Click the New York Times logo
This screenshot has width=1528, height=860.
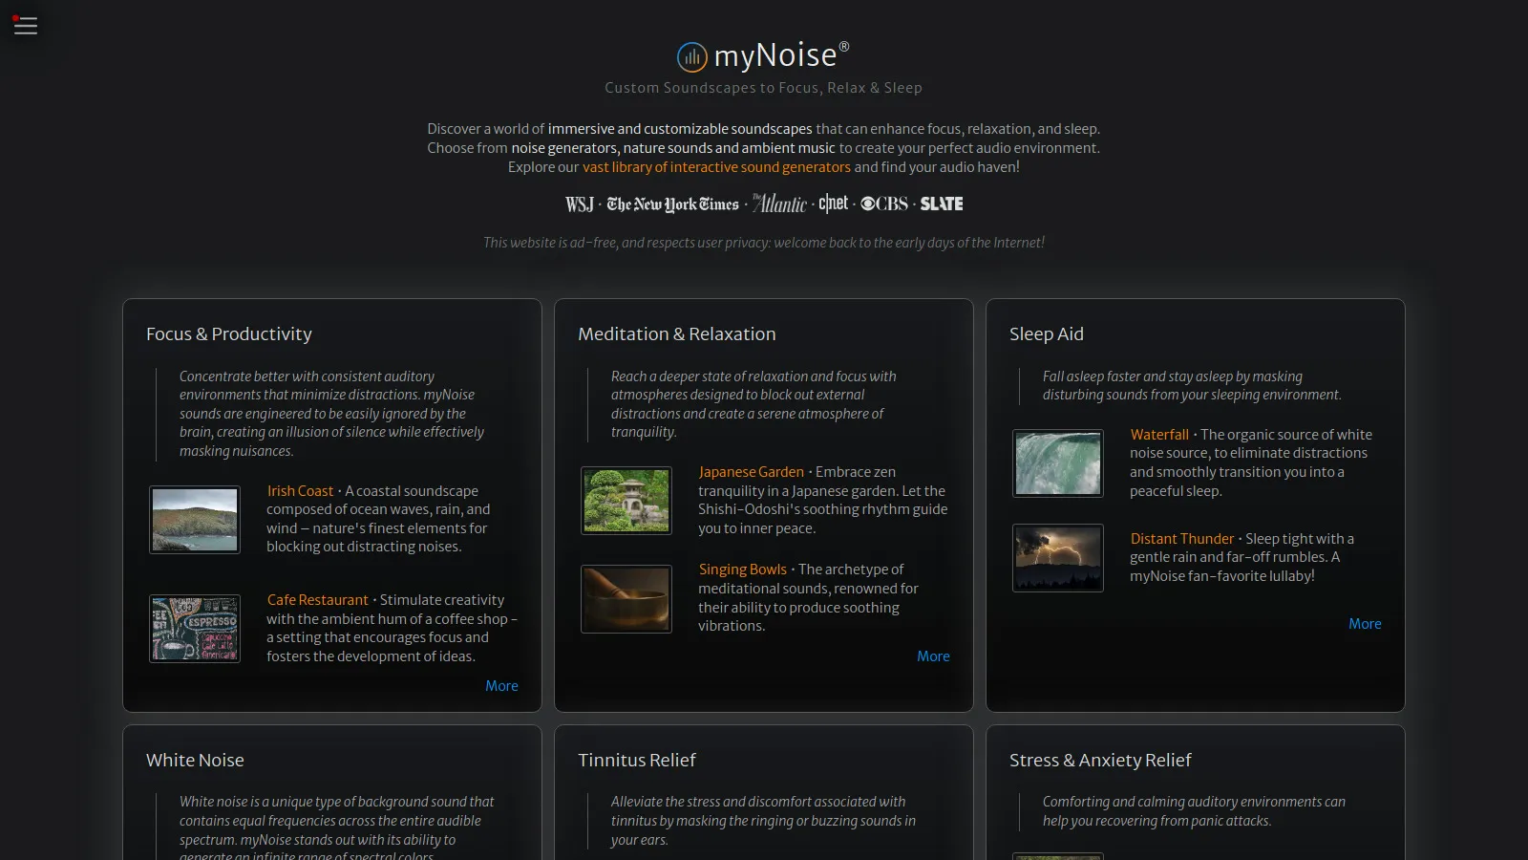[672, 204]
